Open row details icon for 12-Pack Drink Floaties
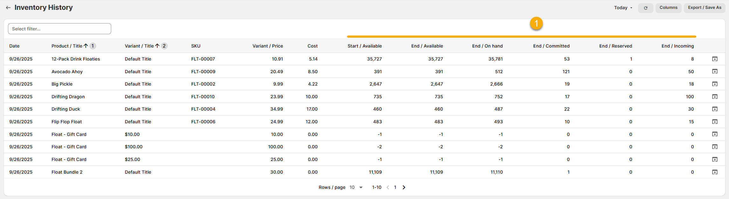This screenshot has height=199, width=729. coord(715,59)
